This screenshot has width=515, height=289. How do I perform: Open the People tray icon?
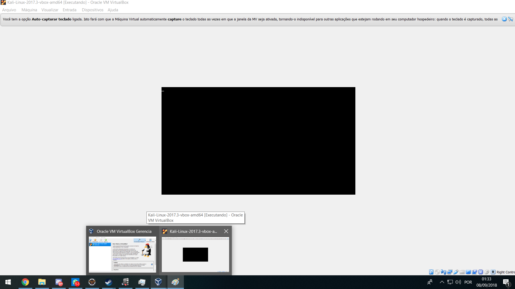click(x=430, y=282)
